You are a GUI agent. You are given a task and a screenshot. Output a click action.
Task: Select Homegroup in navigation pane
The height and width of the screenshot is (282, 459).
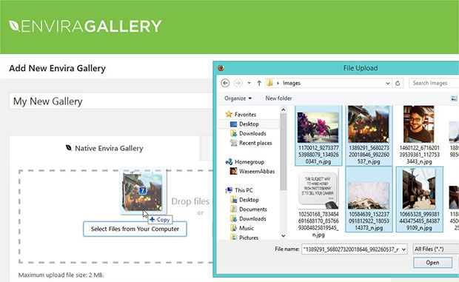(x=245, y=162)
